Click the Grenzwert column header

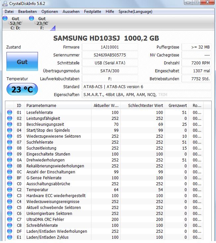177,106
